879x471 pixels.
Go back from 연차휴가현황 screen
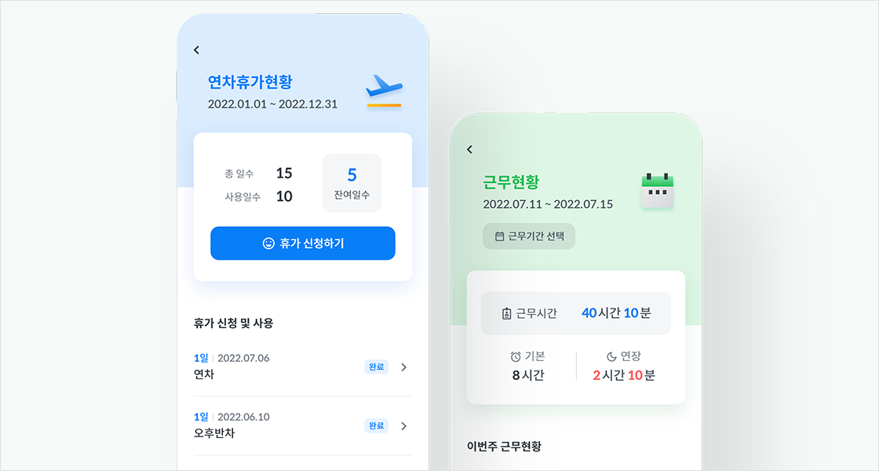197,50
